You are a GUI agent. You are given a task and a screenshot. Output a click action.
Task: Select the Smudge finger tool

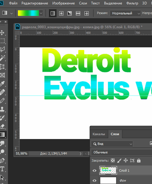point(2,143)
